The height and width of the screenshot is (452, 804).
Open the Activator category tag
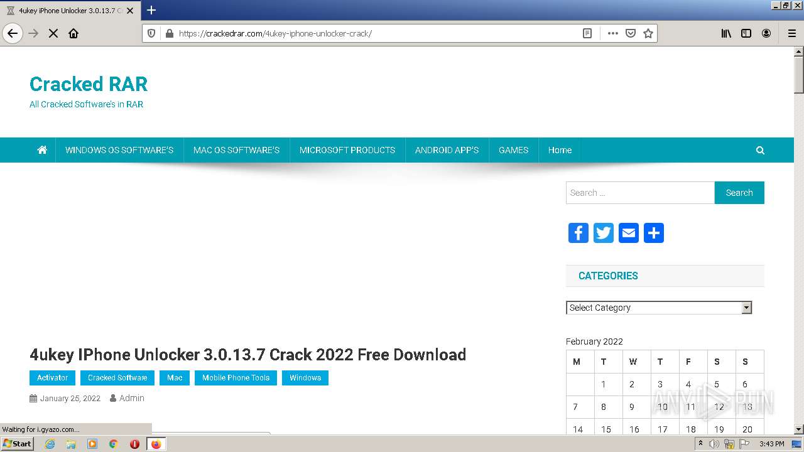(x=52, y=378)
